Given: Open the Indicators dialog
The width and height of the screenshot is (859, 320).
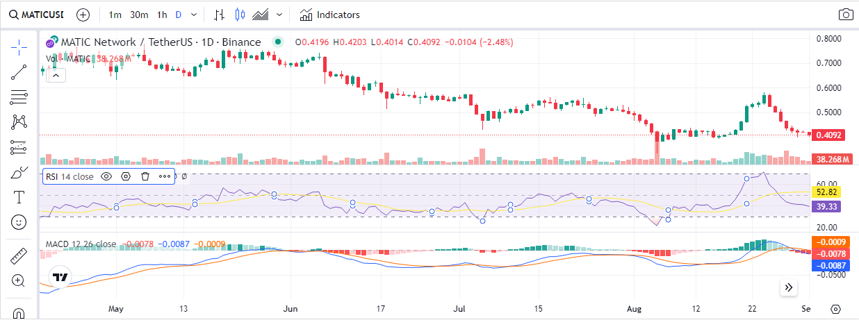Looking at the screenshot, I should pyautogui.click(x=330, y=15).
